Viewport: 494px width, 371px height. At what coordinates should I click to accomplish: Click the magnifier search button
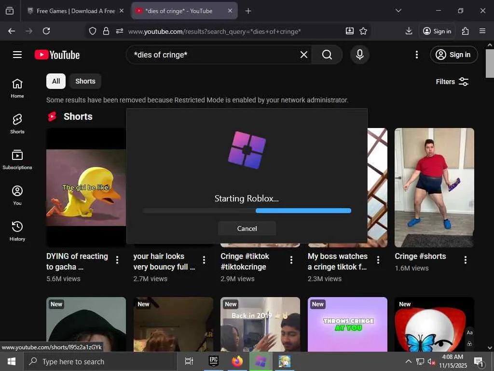(x=327, y=55)
